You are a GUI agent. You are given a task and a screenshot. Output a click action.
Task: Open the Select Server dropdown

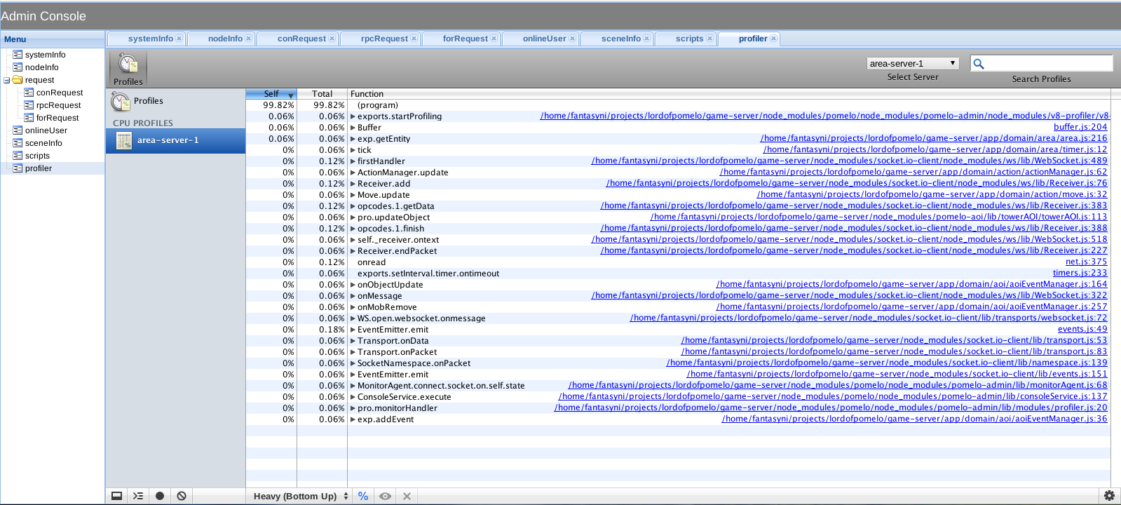click(x=912, y=63)
